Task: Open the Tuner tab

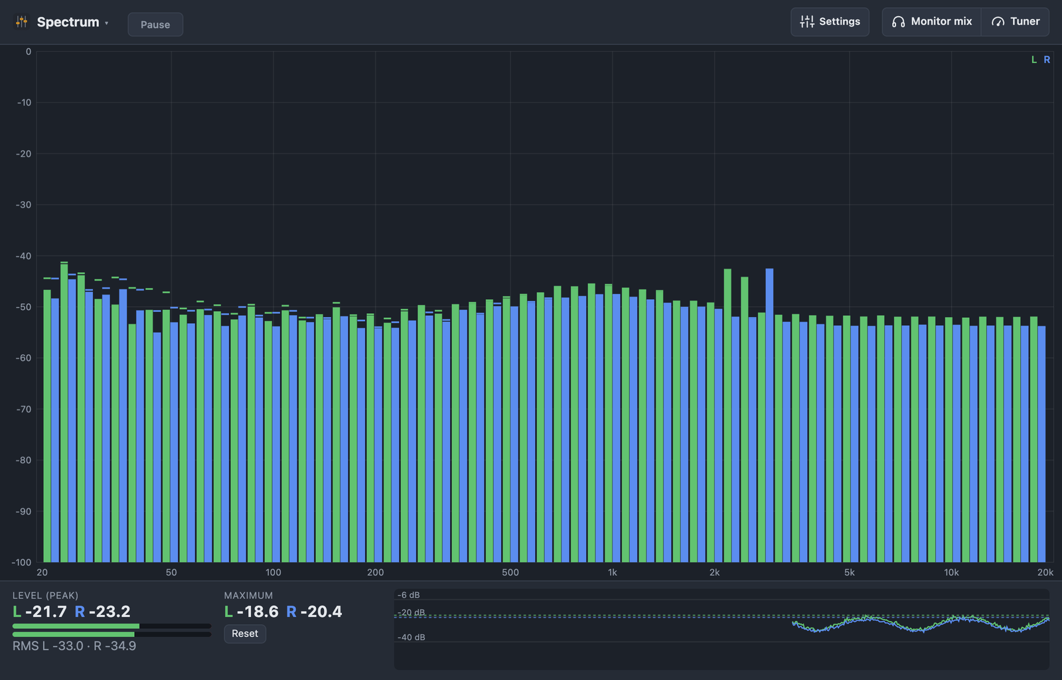Action: [x=1016, y=22]
